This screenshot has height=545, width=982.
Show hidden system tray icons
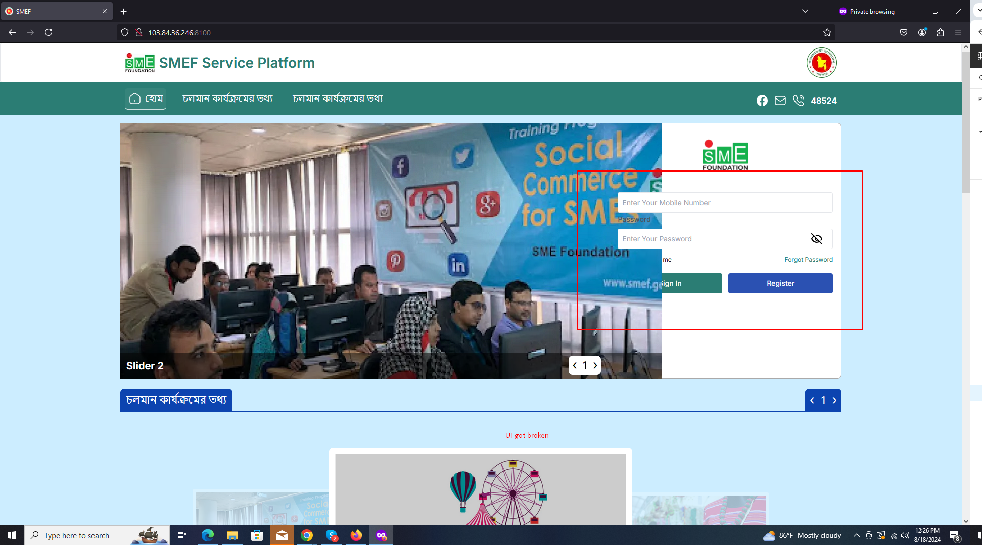[x=856, y=535]
